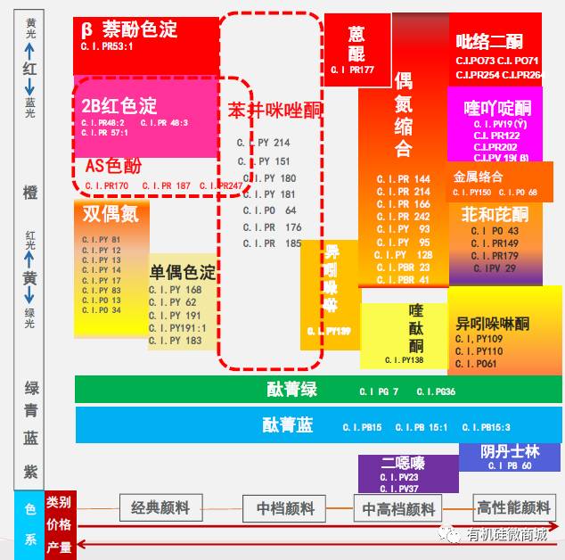Choose the 中高档颜料 category box

tap(399, 509)
